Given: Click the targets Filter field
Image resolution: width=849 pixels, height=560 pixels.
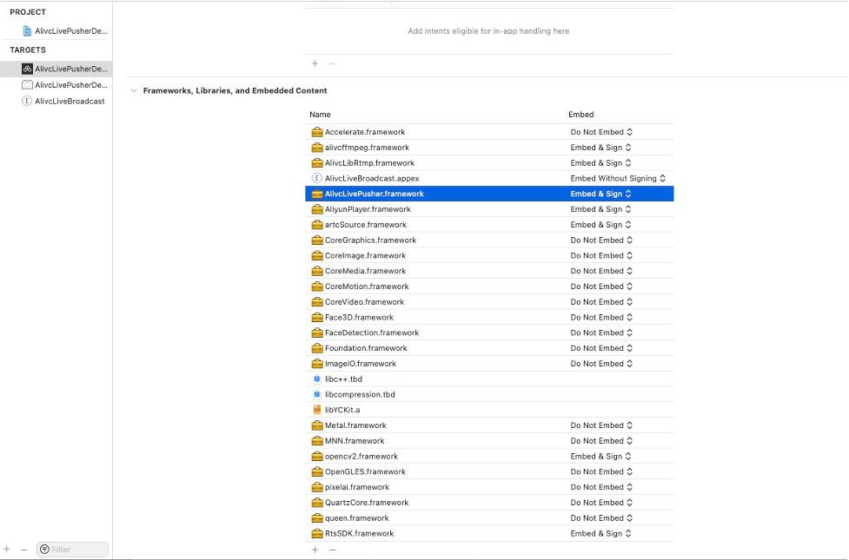Looking at the screenshot, I should point(72,550).
